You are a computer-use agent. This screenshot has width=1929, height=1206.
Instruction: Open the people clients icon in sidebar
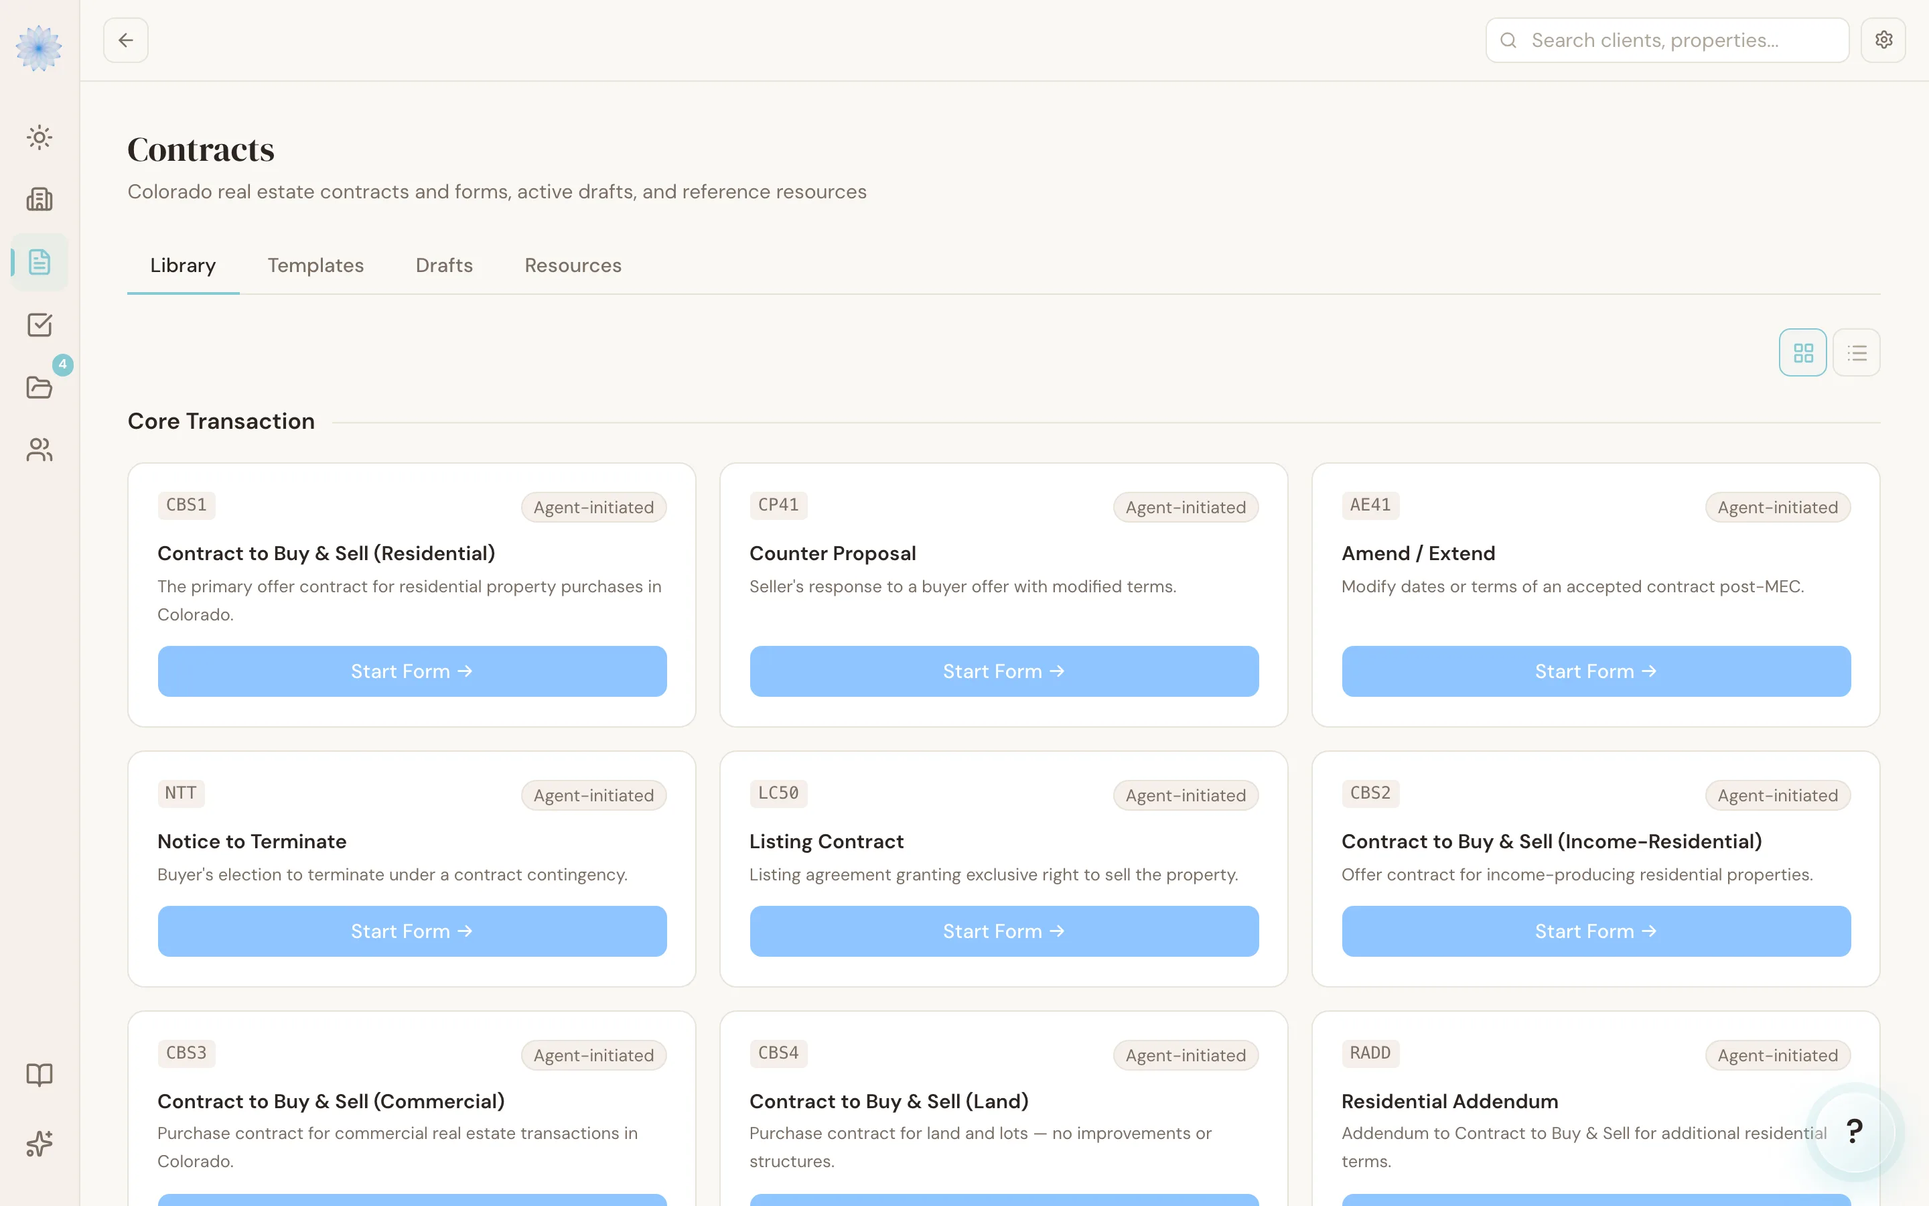[x=39, y=450]
